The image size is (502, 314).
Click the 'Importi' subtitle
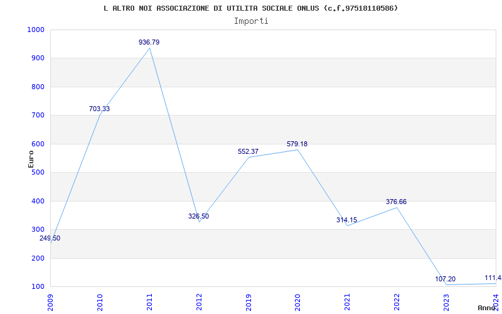[250, 21]
